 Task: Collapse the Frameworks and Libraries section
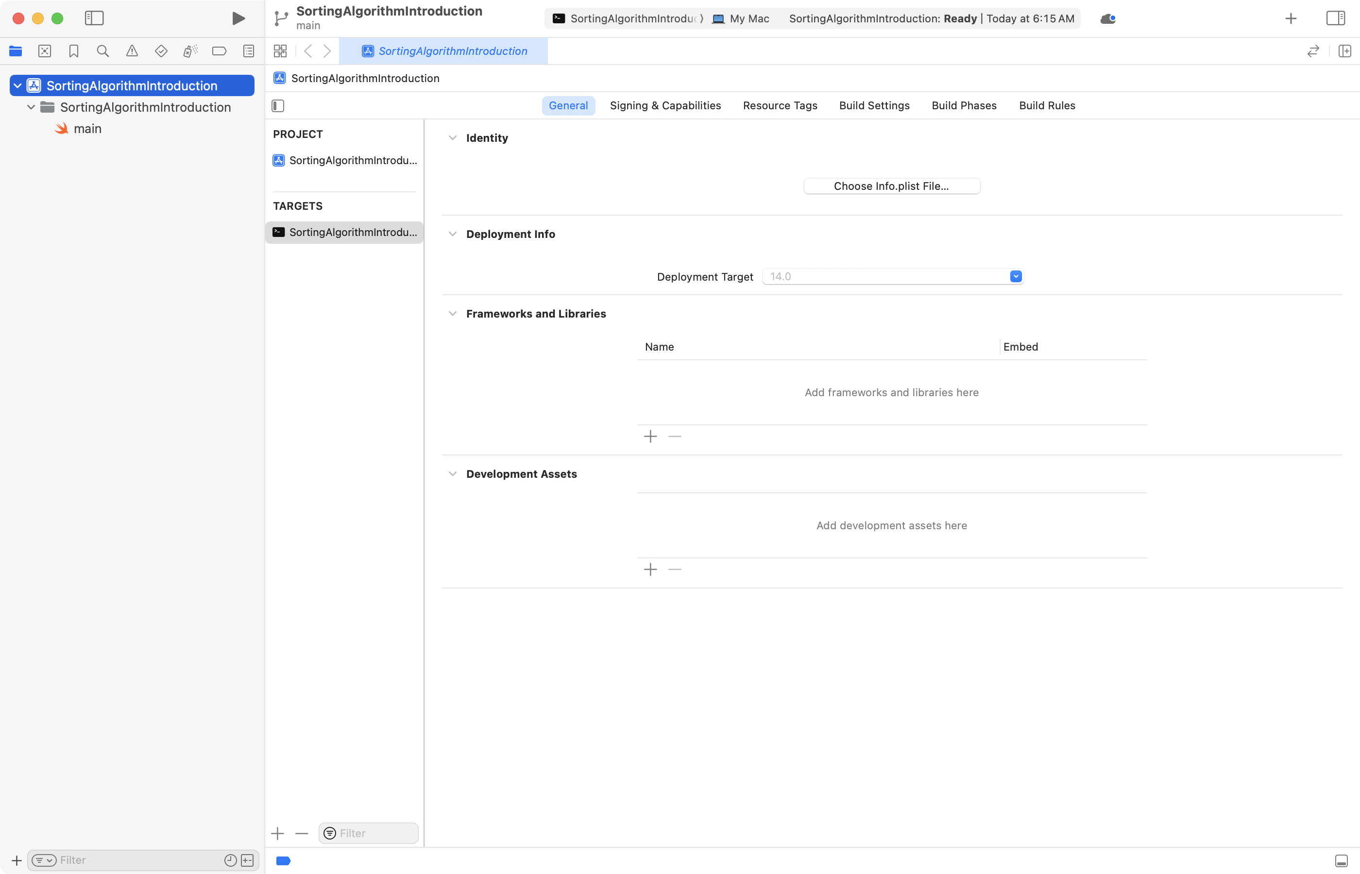pyautogui.click(x=452, y=313)
